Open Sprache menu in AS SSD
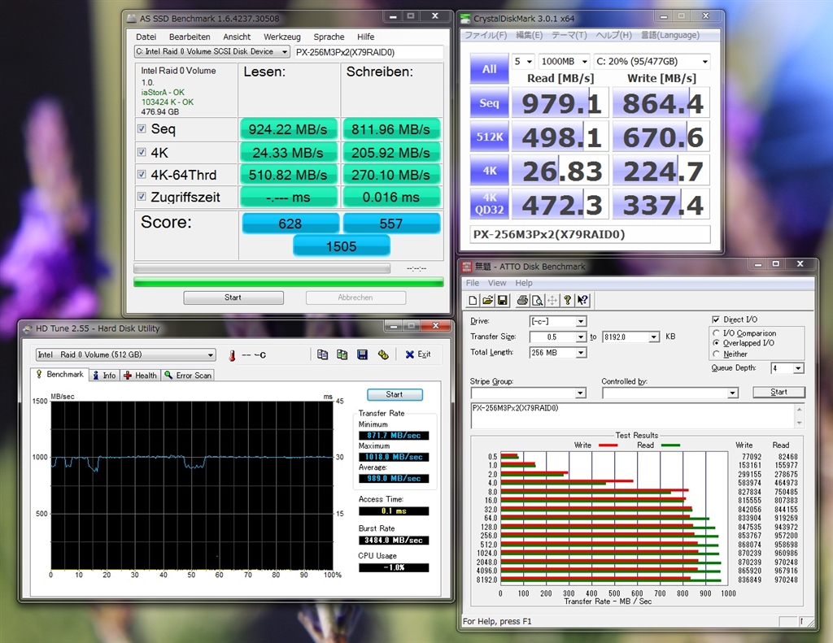This screenshot has height=643, width=833. click(329, 37)
